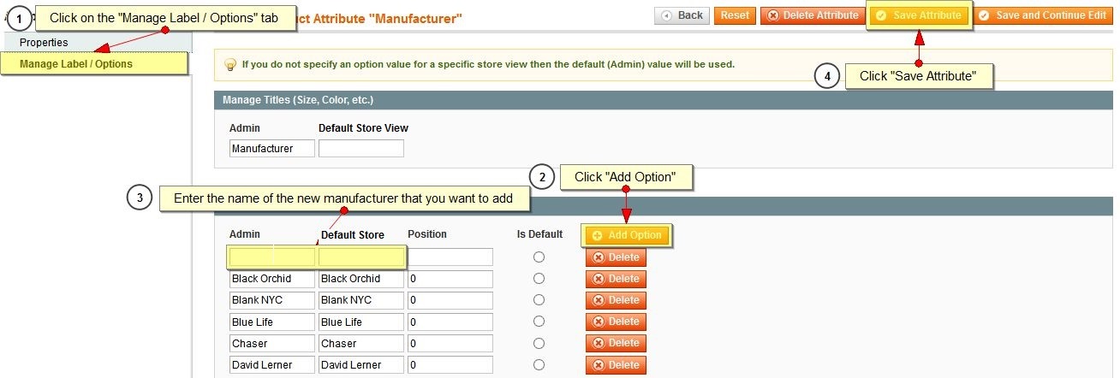Delete the Blue Life option
This screenshot has height=378, width=1120.
point(616,322)
